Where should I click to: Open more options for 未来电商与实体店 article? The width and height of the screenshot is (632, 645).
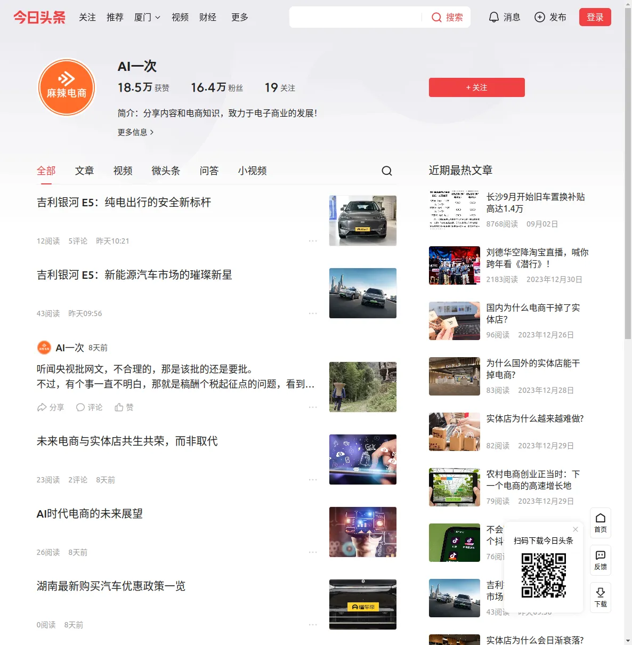[x=313, y=480]
